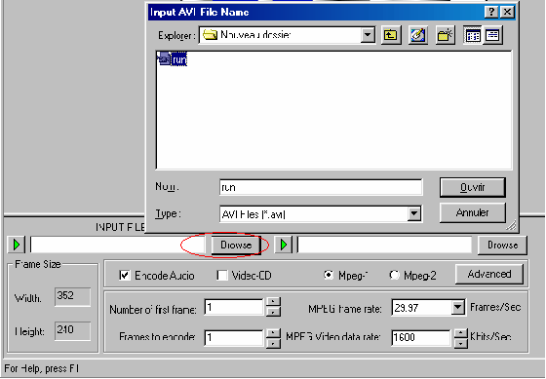Click the Height value 240 field

72,330
